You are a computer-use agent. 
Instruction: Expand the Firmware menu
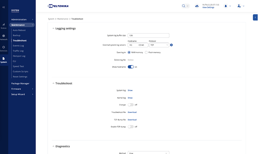(22, 89)
